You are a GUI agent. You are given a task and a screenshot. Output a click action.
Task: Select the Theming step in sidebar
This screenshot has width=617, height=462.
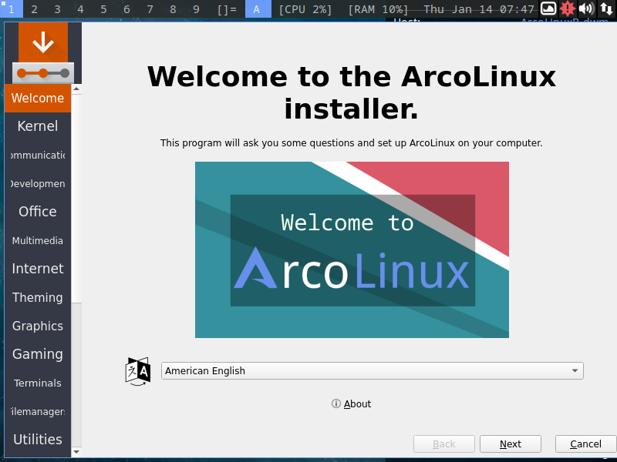38,297
